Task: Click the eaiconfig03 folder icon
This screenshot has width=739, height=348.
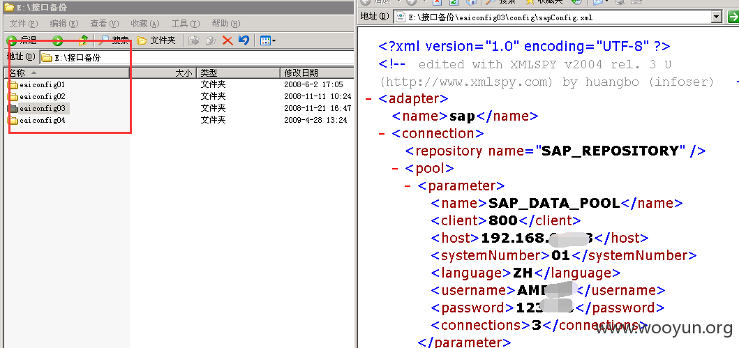Action: [x=13, y=108]
